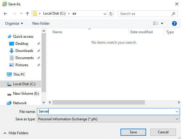Cancel the Save As dialog
The height and width of the screenshot is (139, 181).
pos(163,132)
